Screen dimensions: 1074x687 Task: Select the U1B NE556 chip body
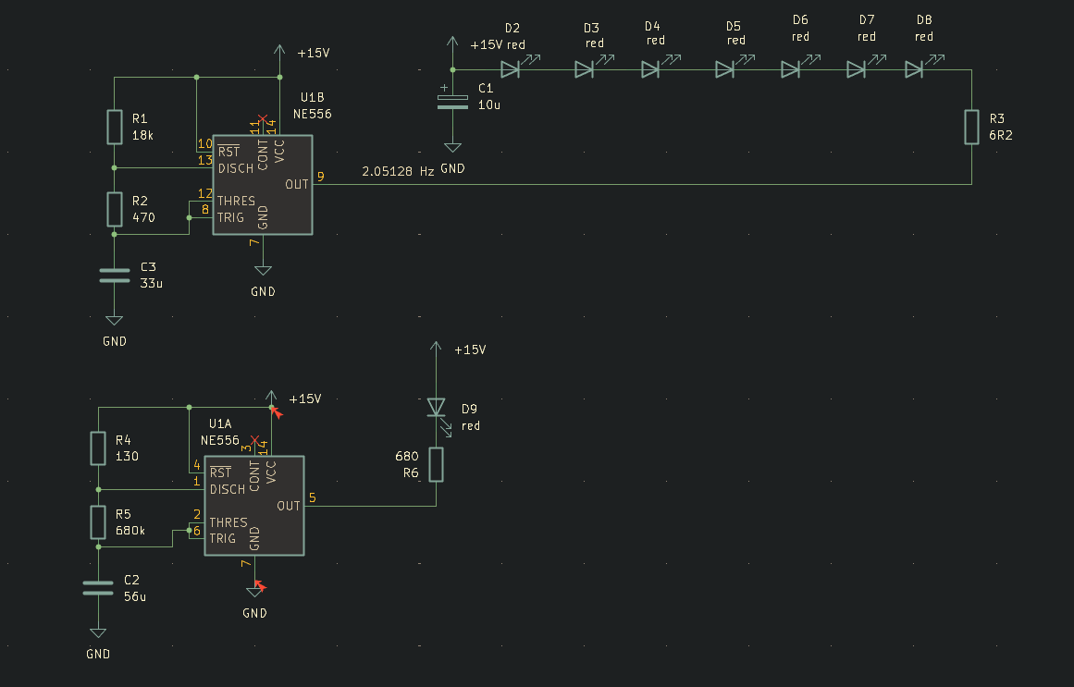click(x=263, y=185)
